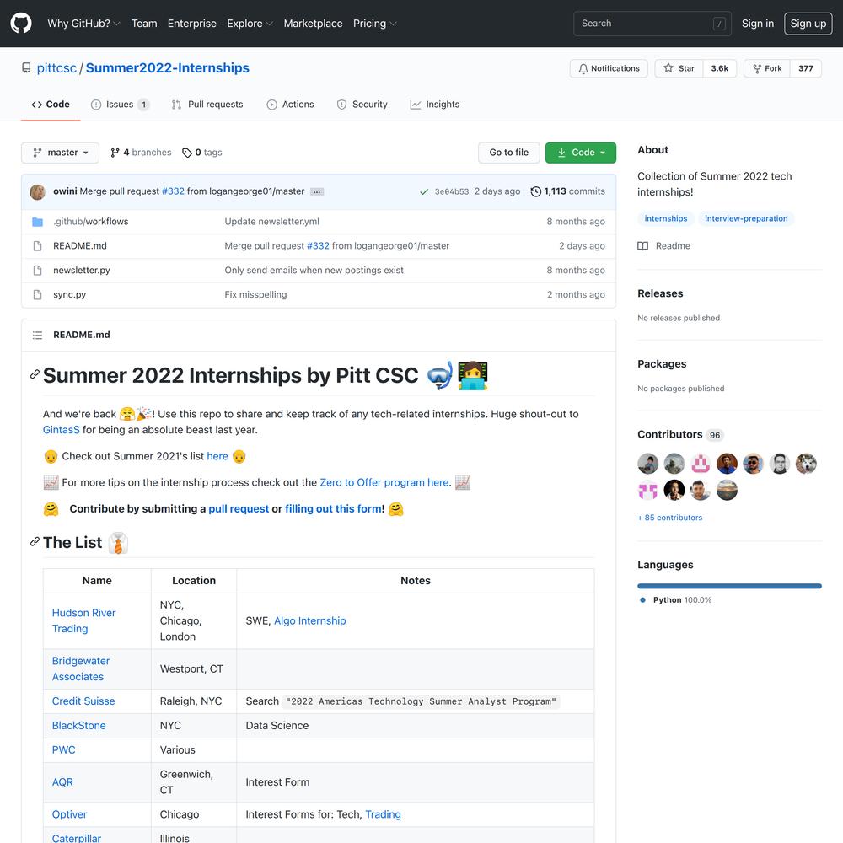Click the internships topic tag
This screenshot has width=843, height=843.
pyautogui.click(x=666, y=219)
